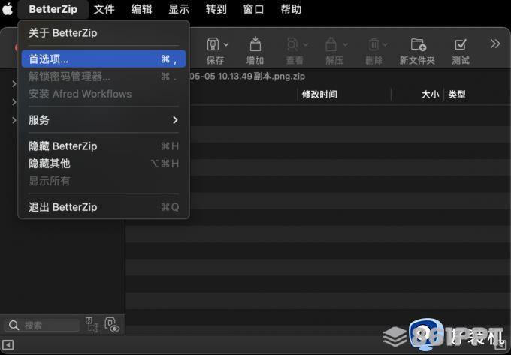Choose 退出 BetterZip from the menu

[x=104, y=207]
